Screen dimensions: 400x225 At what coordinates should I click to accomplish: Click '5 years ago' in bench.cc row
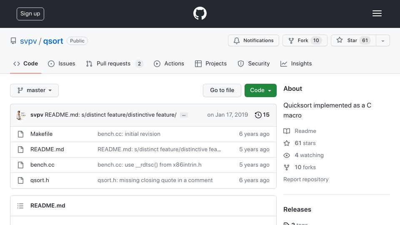click(x=254, y=165)
